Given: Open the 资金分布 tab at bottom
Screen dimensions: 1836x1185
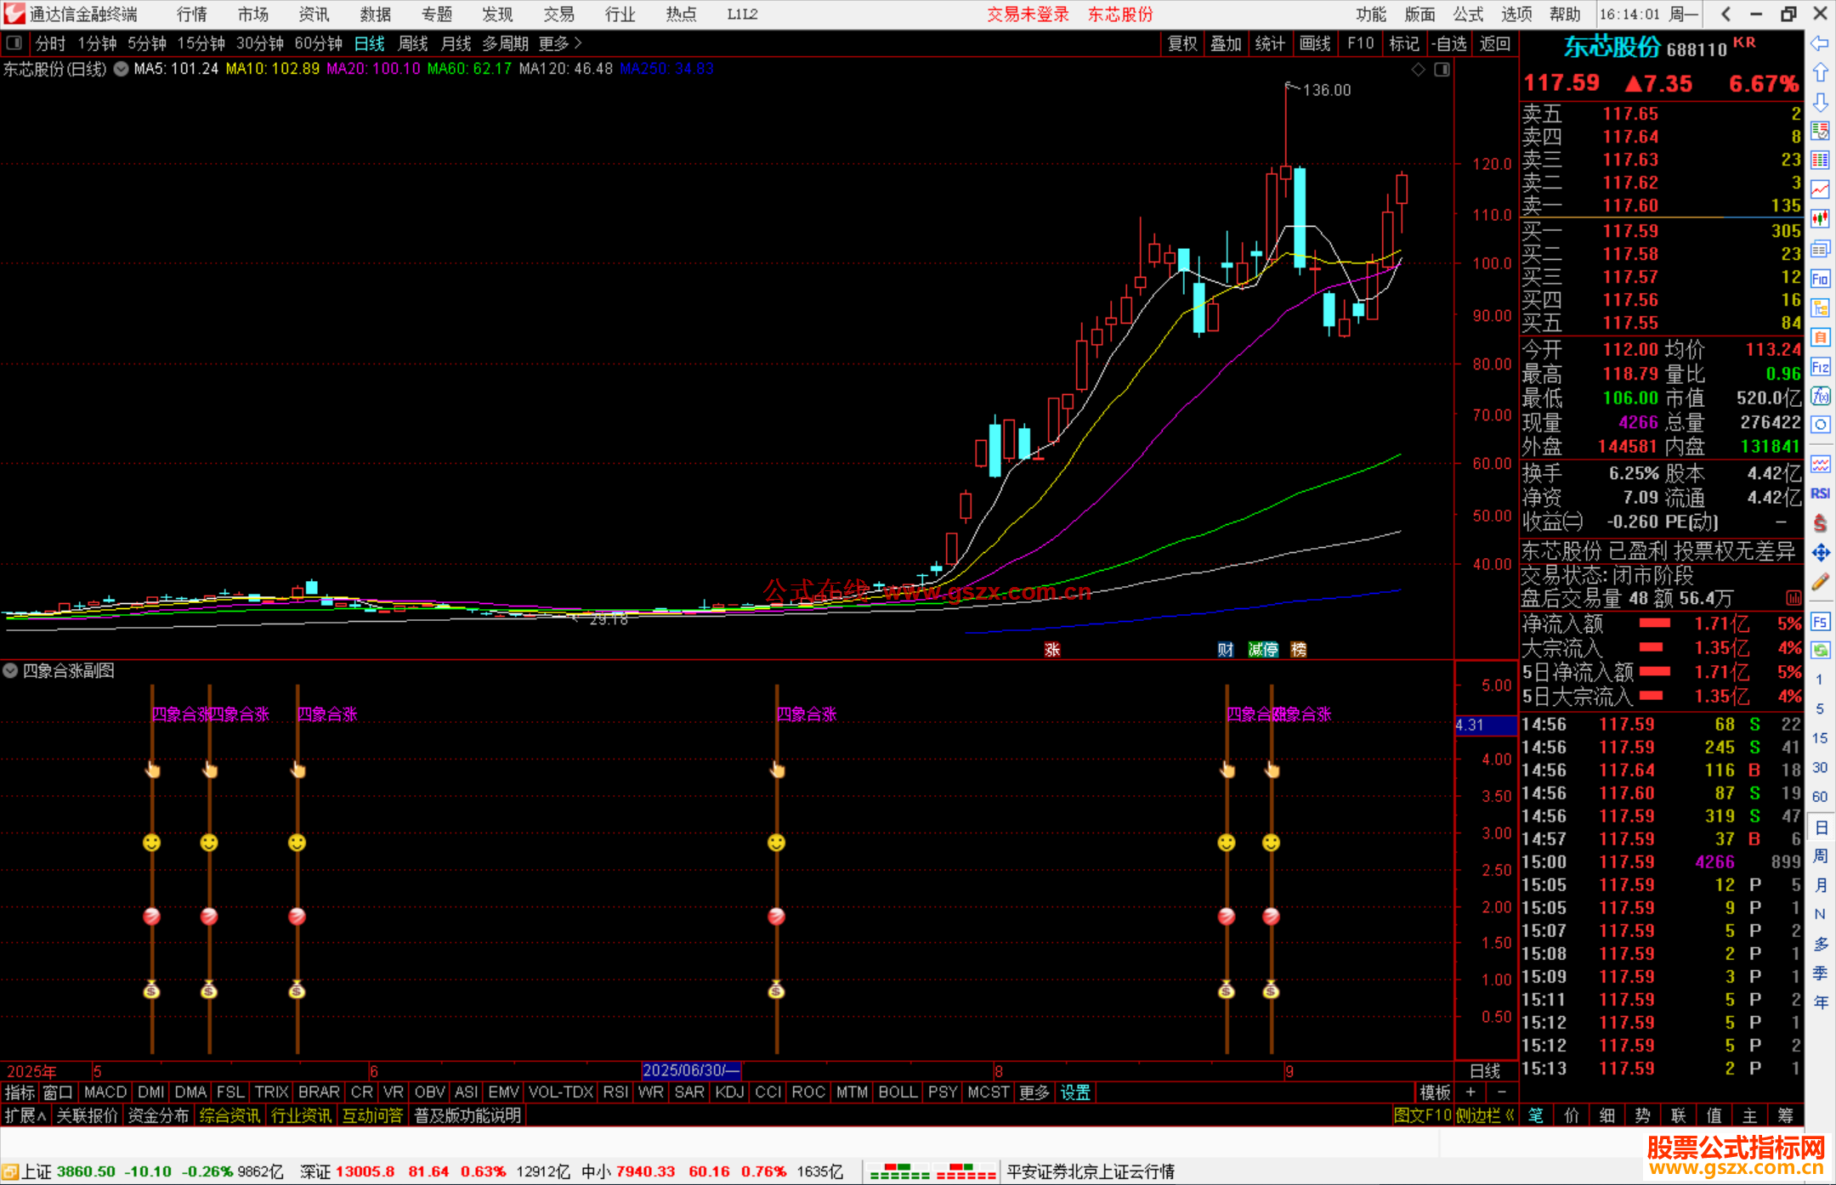Looking at the screenshot, I should (158, 1115).
